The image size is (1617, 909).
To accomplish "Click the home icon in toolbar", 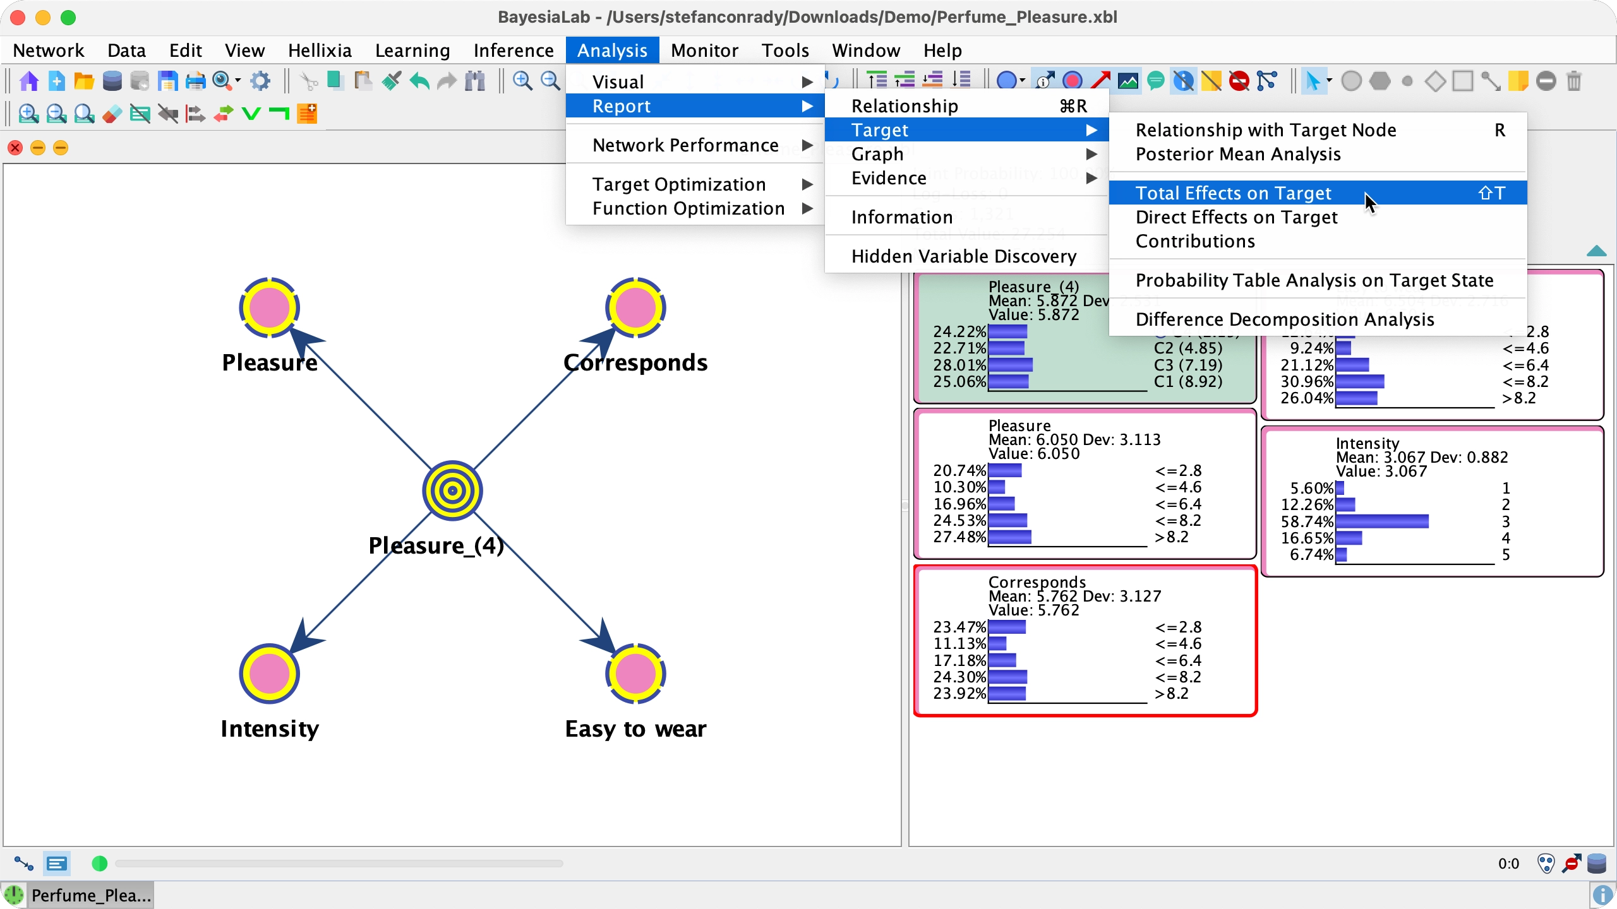I will click(x=29, y=81).
